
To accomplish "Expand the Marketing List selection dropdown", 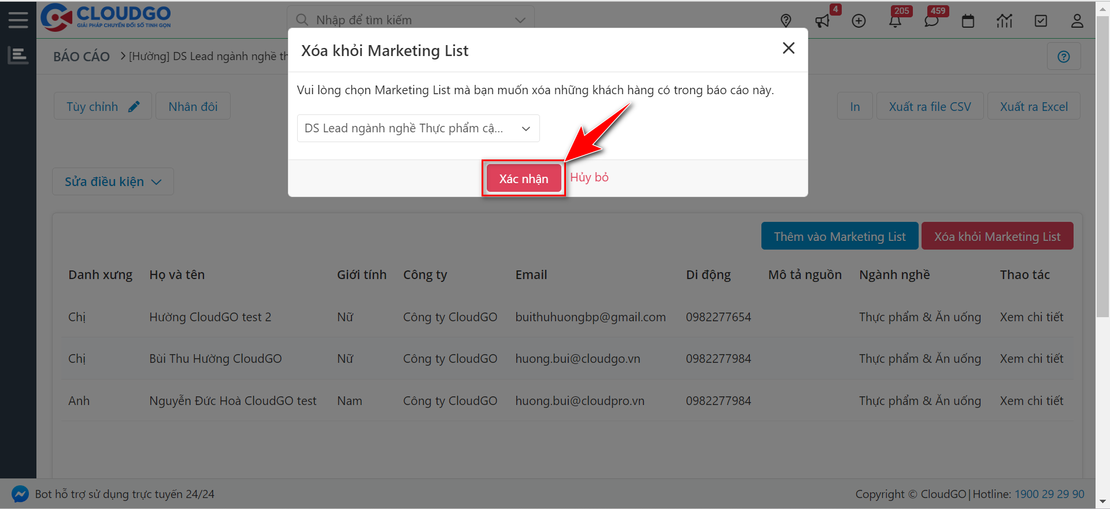I will point(418,128).
